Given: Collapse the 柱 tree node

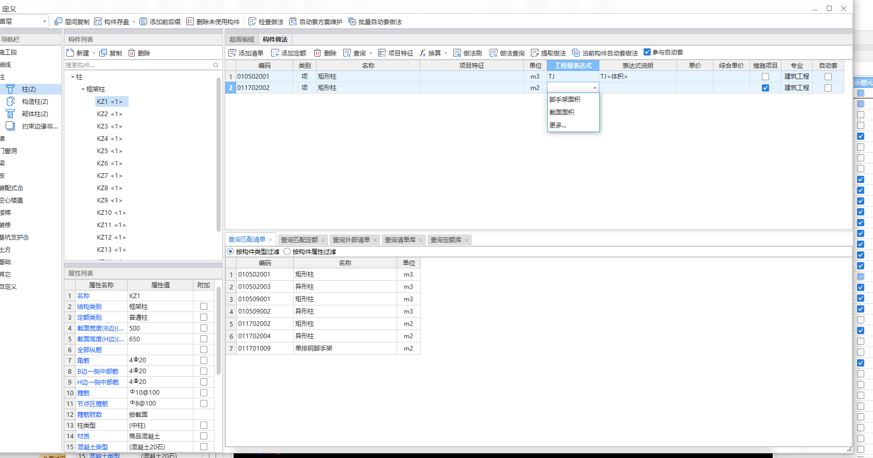Looking at the screenshot, I should pyautogui.click(x=73, y=77).
